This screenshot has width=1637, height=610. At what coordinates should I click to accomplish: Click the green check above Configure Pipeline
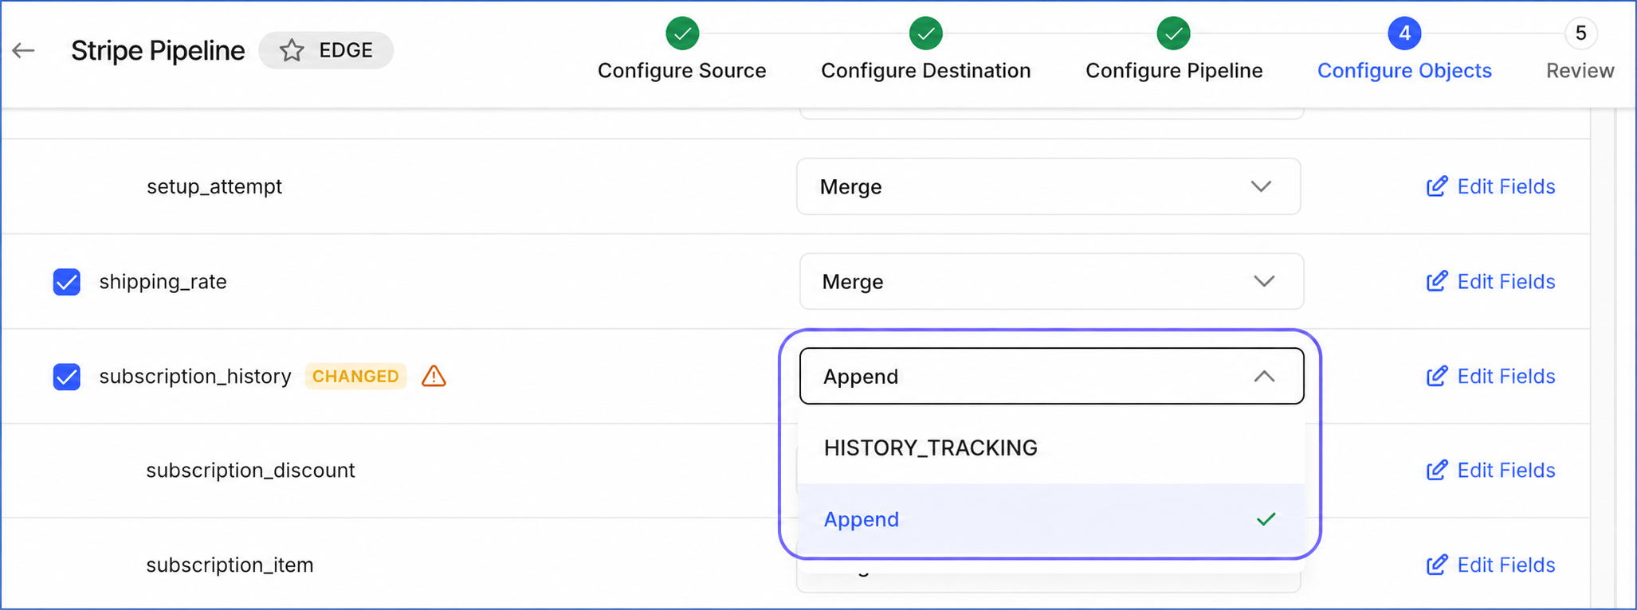(1174, 33)
